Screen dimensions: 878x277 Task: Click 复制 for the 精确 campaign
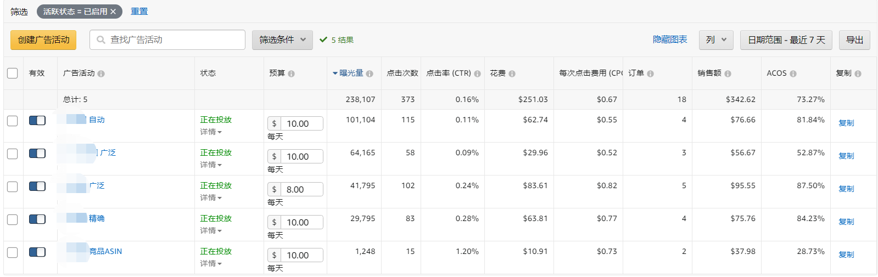click(x=846, y=222)
